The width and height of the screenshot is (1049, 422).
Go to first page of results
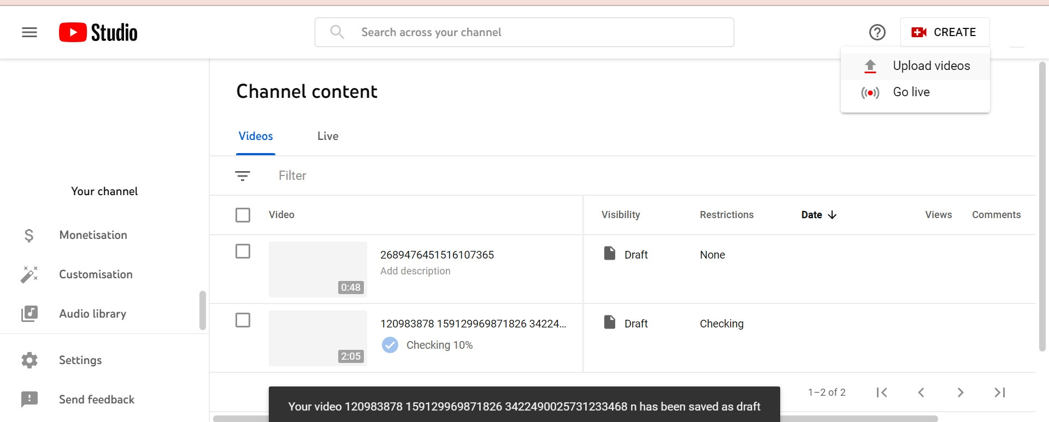click(882, 392)
